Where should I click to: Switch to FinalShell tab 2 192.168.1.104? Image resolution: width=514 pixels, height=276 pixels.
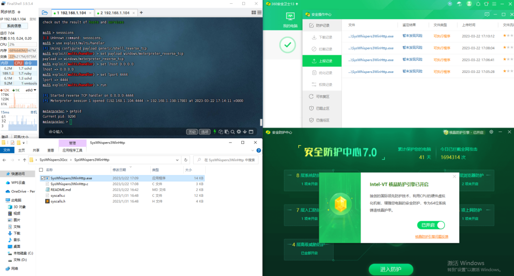coord(115,13)
